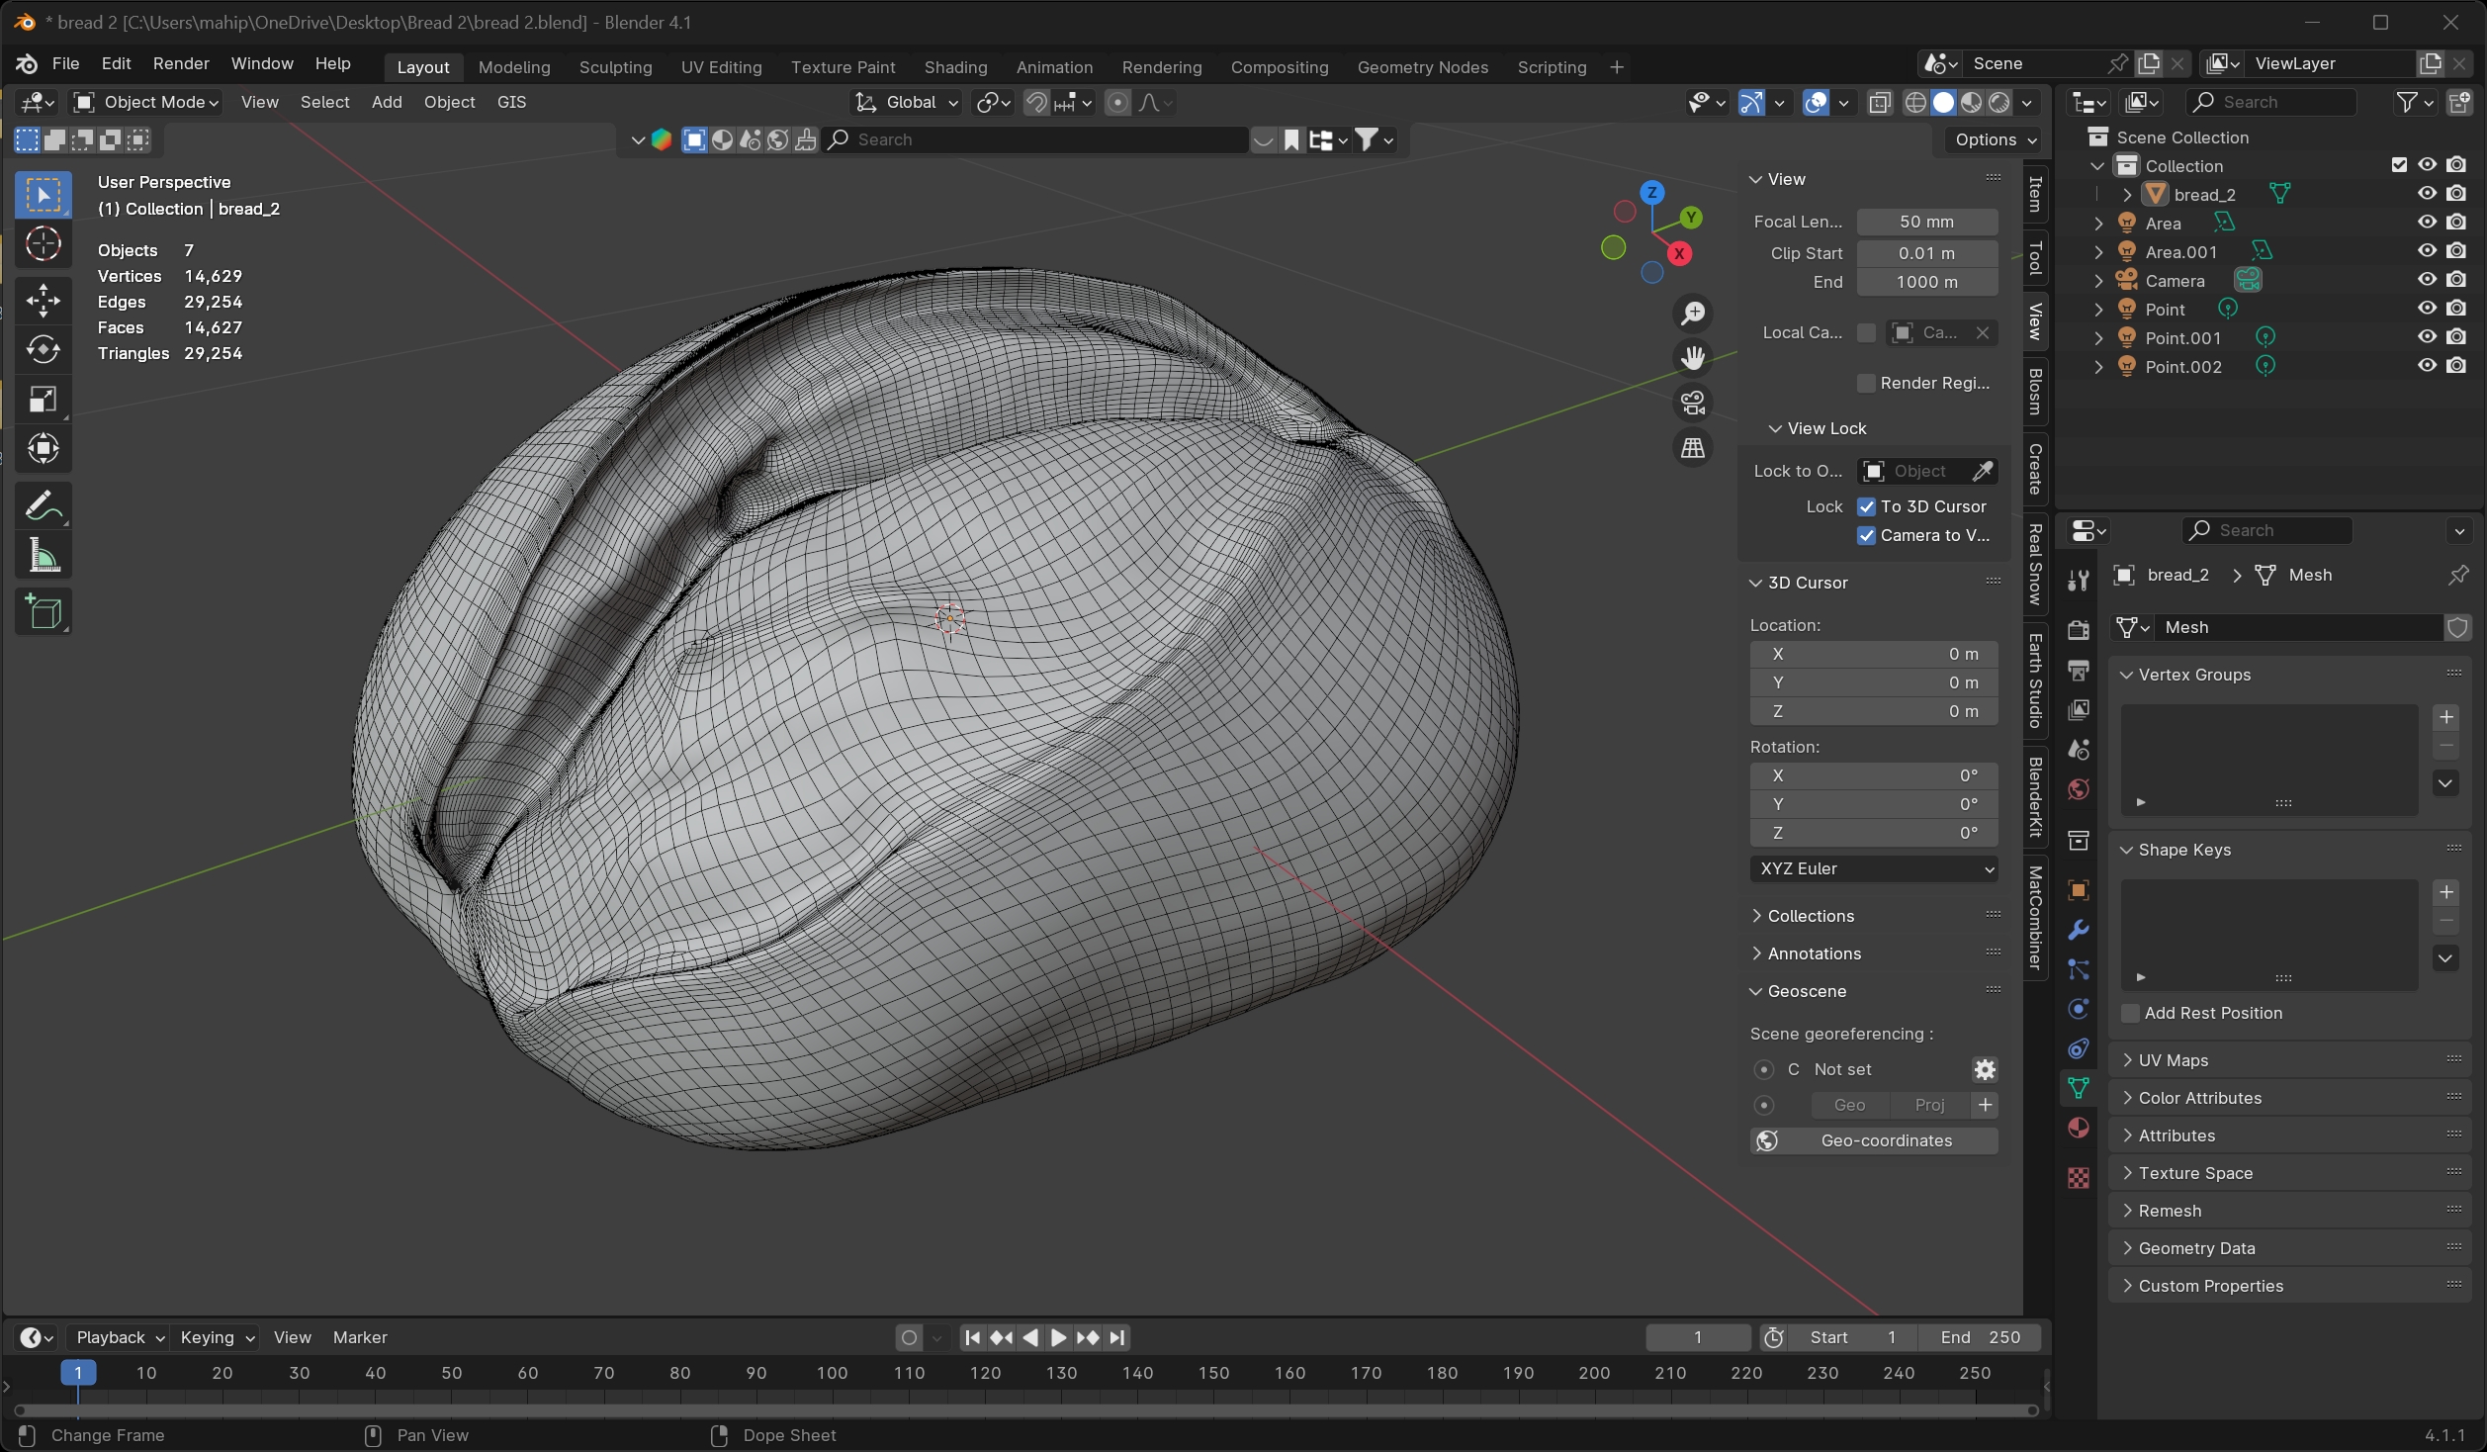Open Modifiers wrench properties tab
Screen dimensions: 2487x1452
point(2078,931)
